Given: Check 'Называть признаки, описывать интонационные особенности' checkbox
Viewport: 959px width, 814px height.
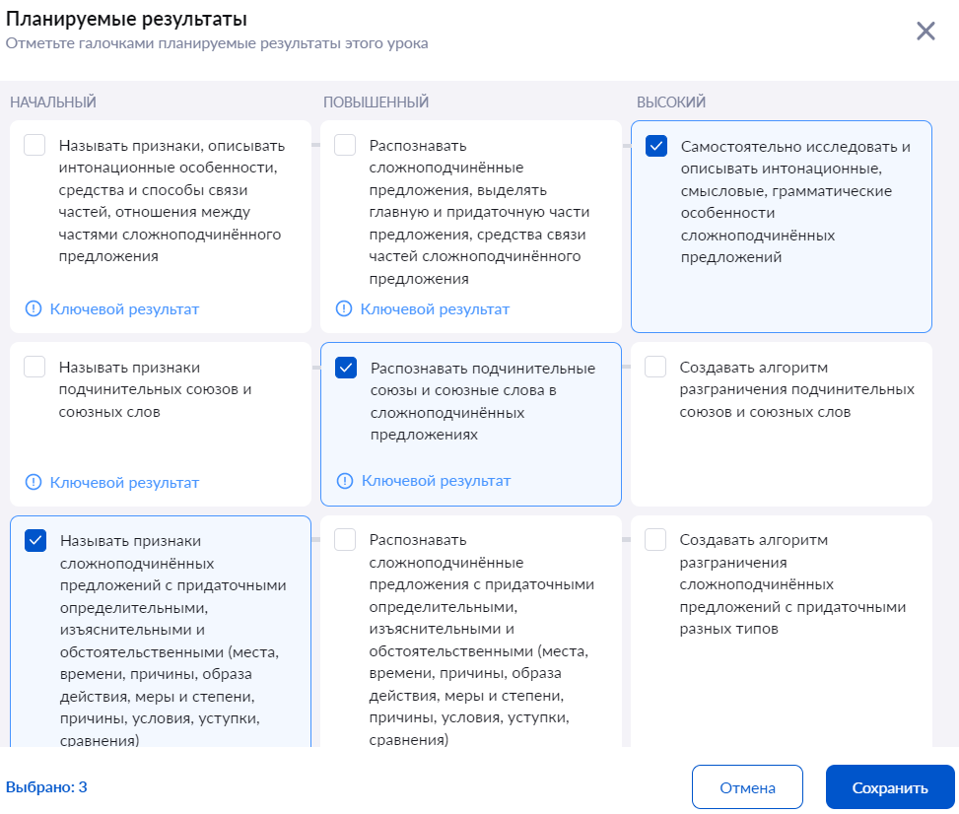Looking at the screenshot, I should tap(34, 146).
